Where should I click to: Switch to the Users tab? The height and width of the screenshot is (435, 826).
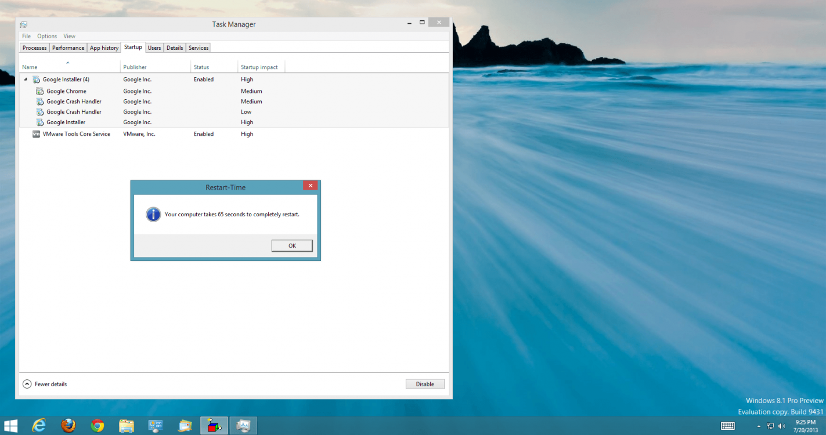(154, 48)
